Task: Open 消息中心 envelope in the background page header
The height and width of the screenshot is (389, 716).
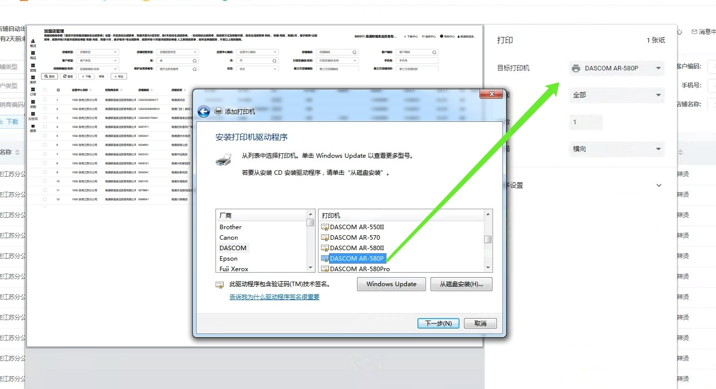Action: (x=694, y=32)
